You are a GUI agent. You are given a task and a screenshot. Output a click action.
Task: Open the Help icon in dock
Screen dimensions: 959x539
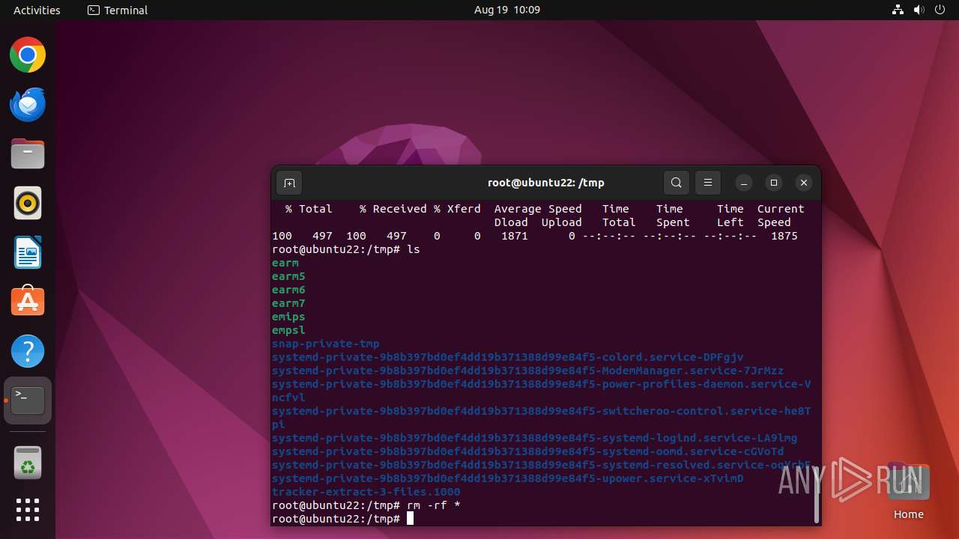coord(28,351)
